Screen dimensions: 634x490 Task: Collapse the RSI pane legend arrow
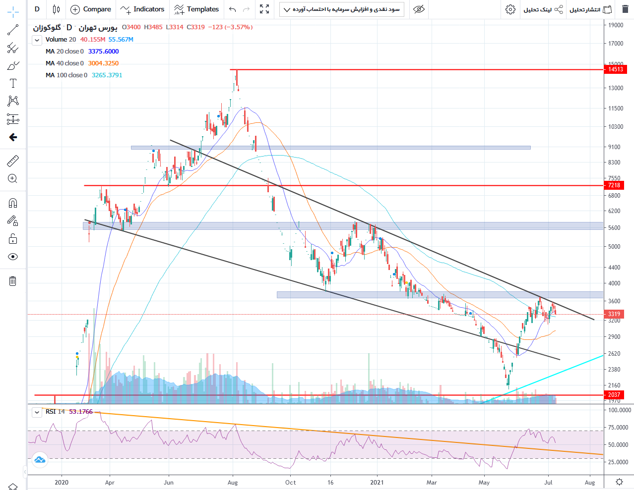pos(37,412)
